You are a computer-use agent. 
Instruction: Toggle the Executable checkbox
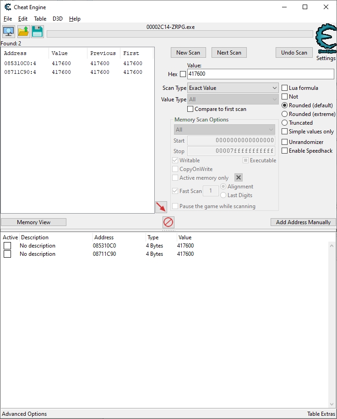[245, 160]
